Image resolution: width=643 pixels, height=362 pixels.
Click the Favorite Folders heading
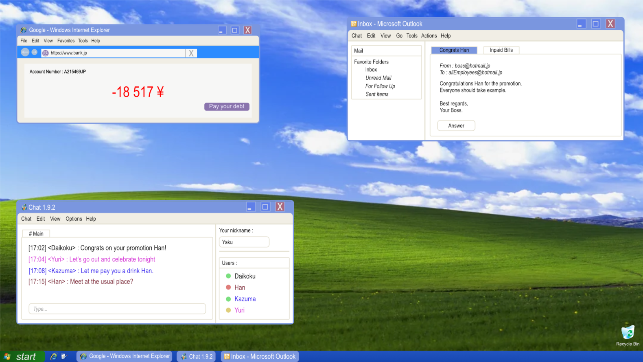coord(371,62)
